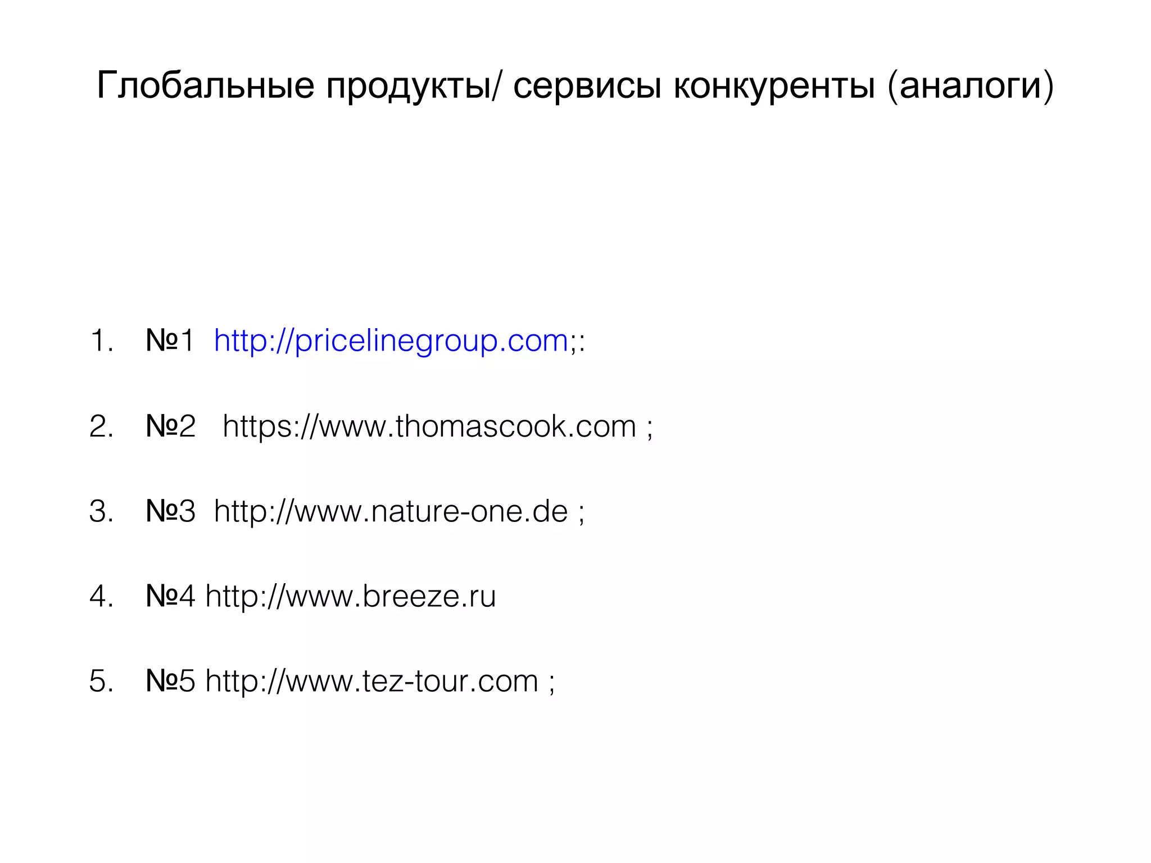Screen dimensions: 1151x863
Task: Click the (аналоги) text in the title
Action: pyautogui.click(x=971, y=86)
